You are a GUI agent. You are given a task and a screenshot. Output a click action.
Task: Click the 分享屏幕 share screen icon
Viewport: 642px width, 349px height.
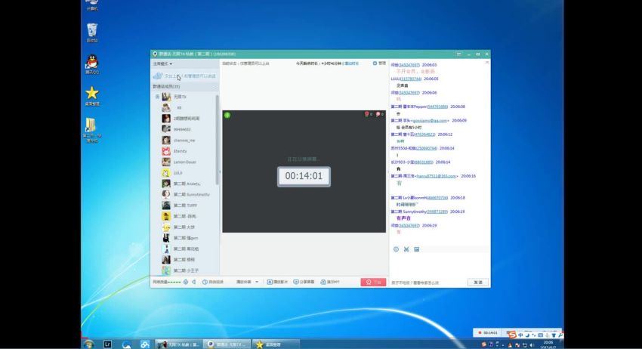point(296,283)
